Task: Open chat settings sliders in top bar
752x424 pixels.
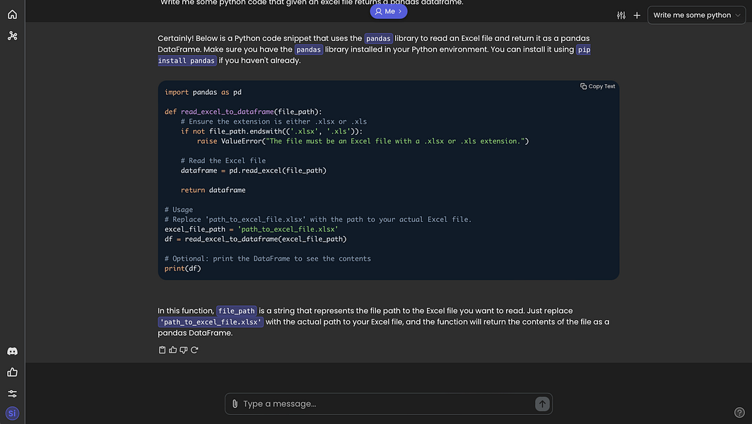Action: point(621,15)
